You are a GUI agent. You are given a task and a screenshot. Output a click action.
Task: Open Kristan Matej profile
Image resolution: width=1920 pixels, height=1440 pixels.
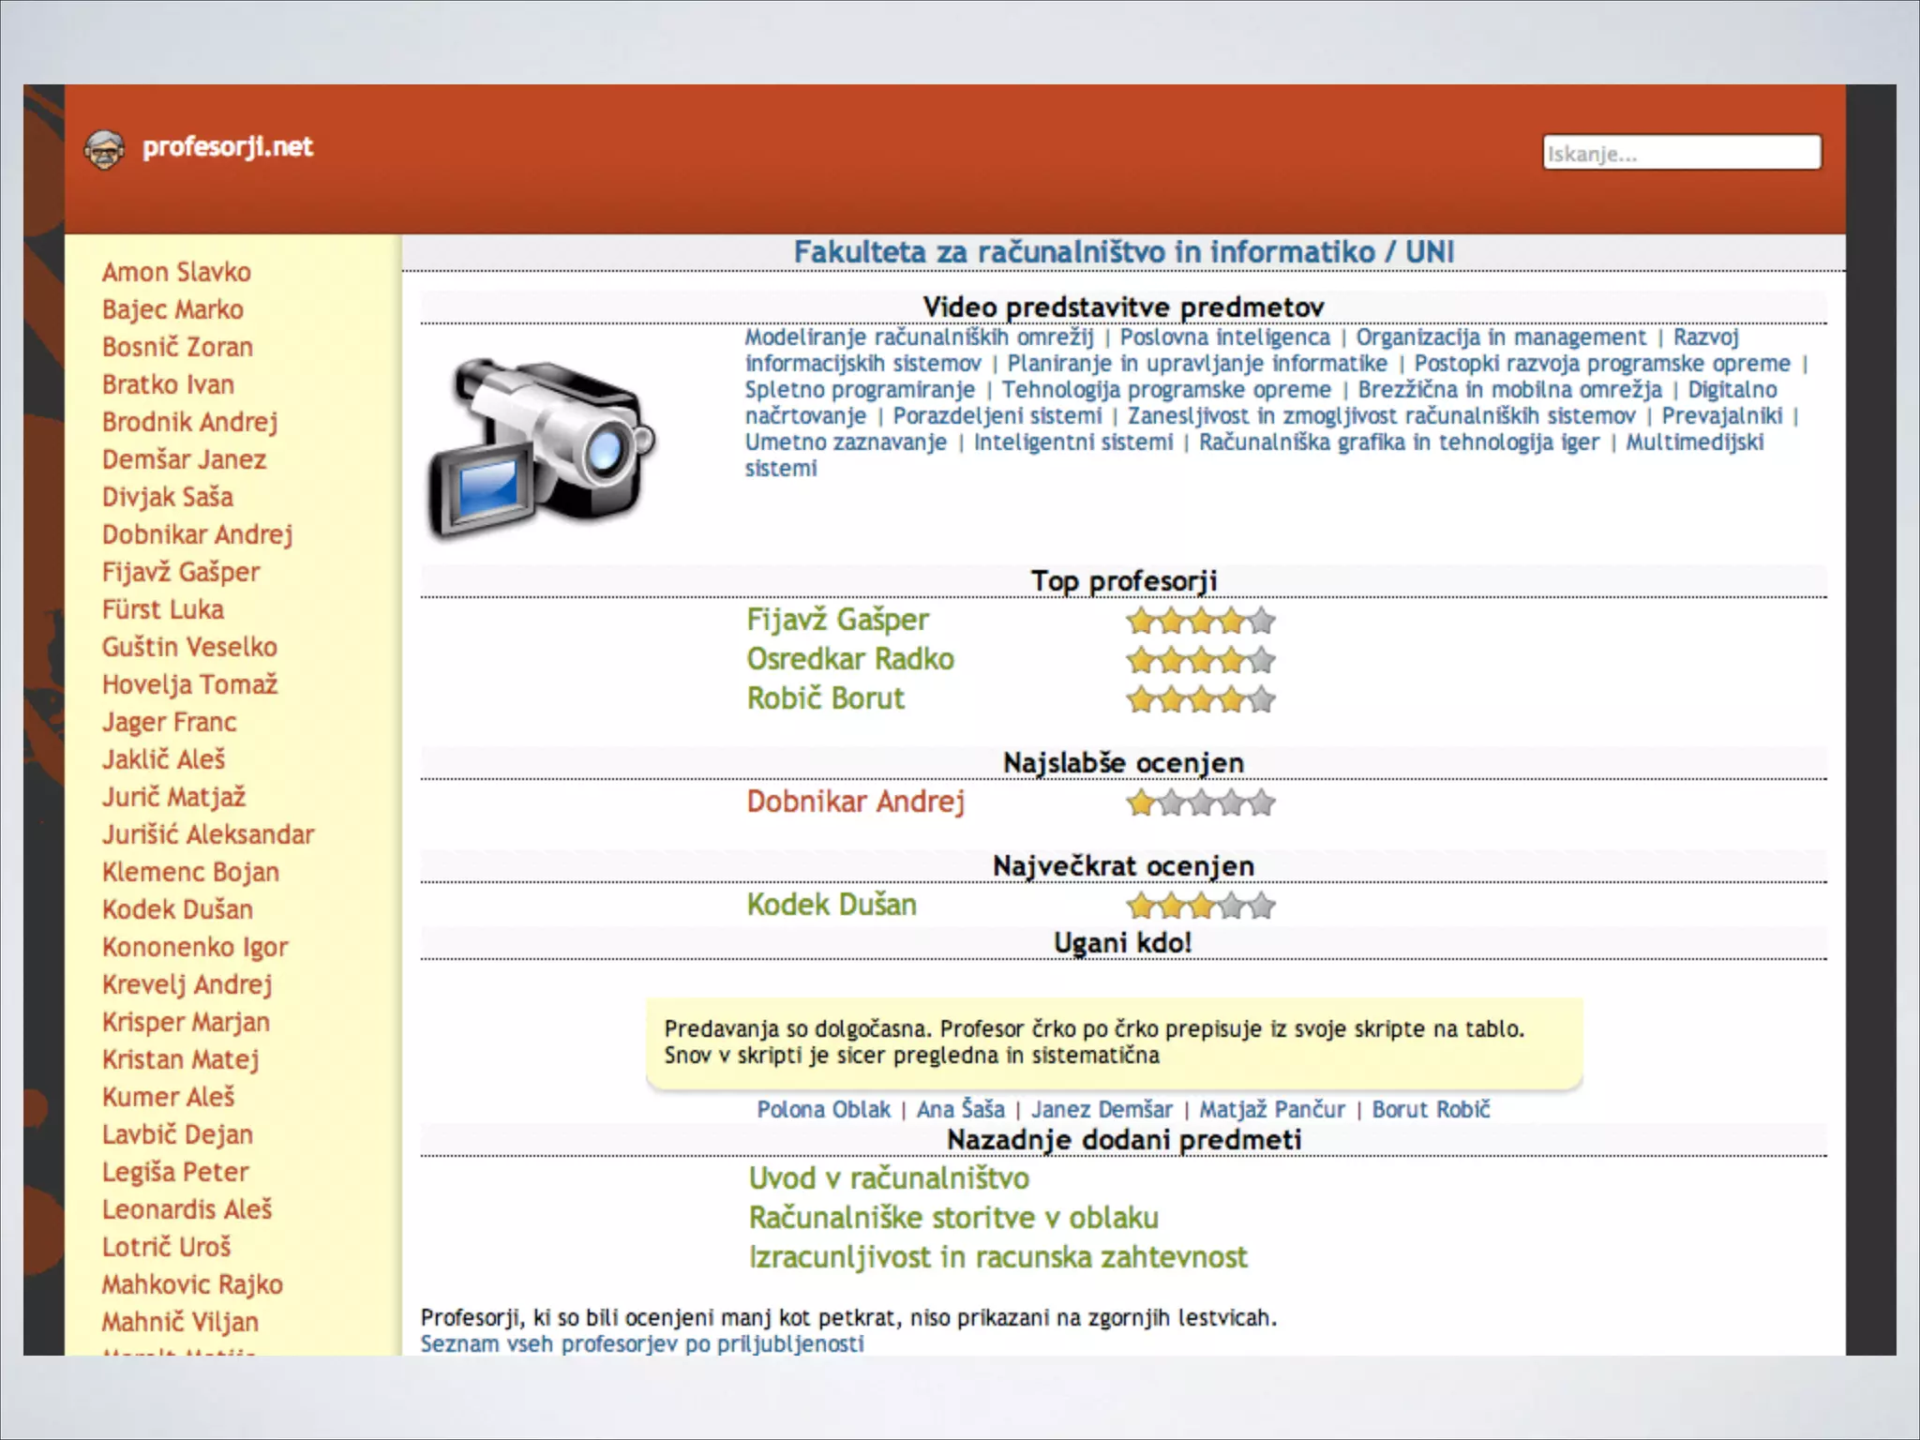[180, 1059]
